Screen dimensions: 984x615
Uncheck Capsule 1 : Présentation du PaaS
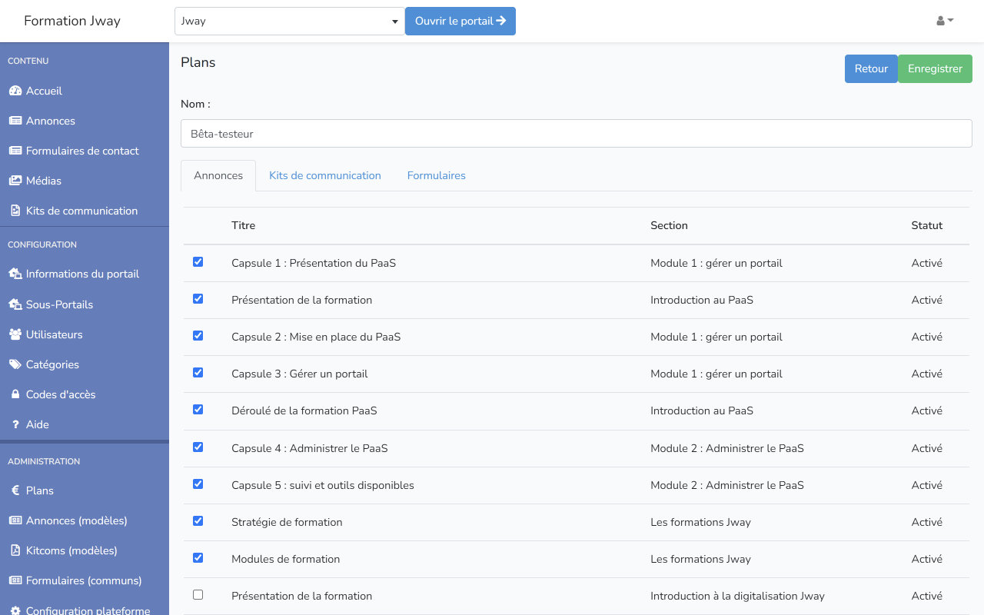pos(198,262)
